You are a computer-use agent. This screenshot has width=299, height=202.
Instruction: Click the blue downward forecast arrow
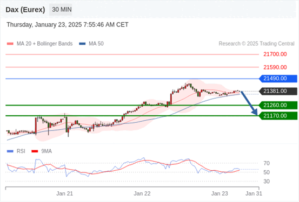[249, 103]
